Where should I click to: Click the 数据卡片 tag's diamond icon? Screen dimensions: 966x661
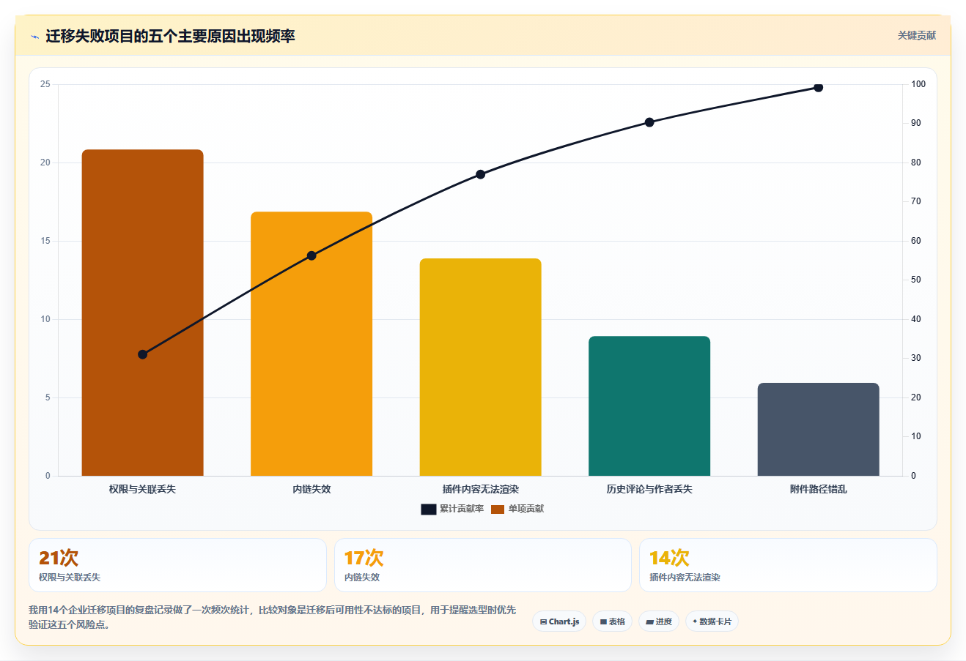point(695,621)
